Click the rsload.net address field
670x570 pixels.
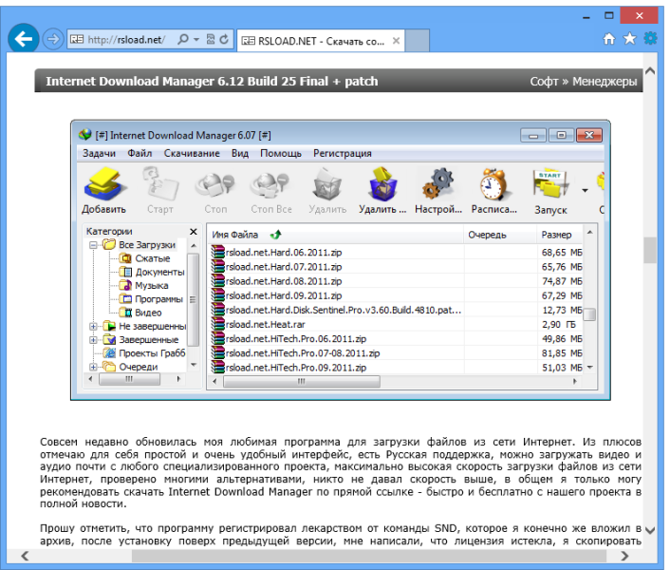click(126, 40)
